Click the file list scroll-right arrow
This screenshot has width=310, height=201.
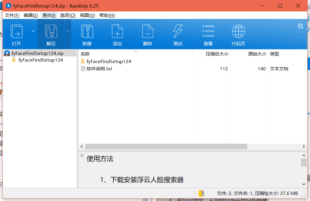point(304,146)
